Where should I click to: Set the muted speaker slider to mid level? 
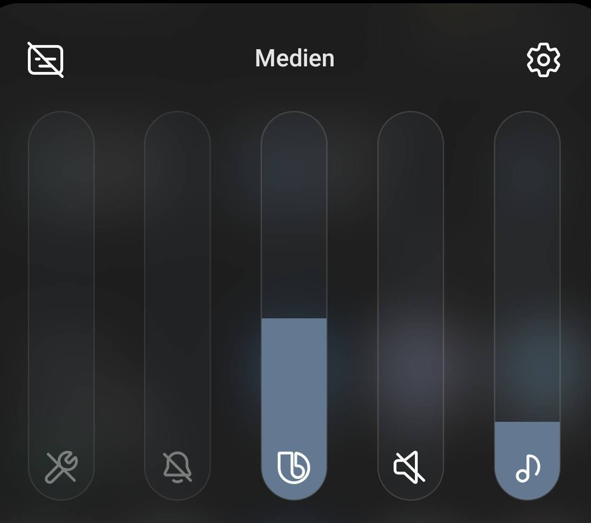tap(411, 306)
